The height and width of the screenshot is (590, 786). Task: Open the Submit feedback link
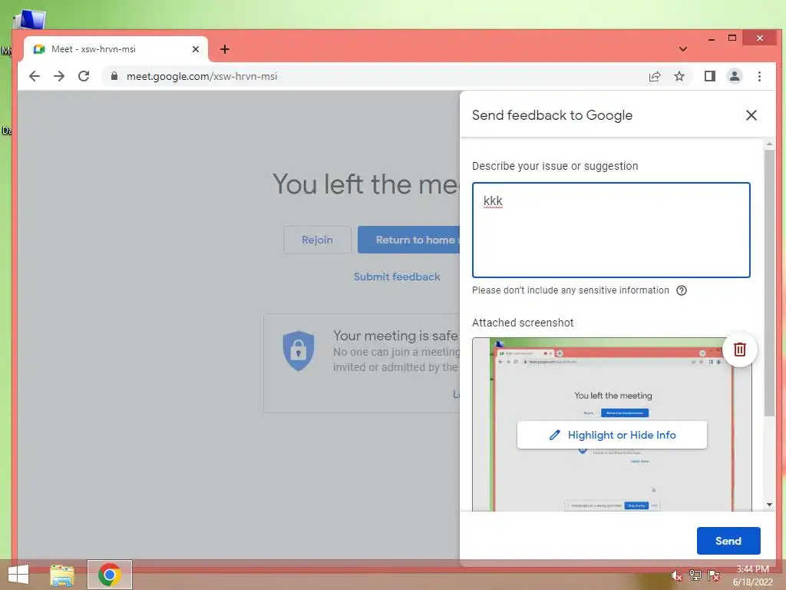click(x=397, y=277)
